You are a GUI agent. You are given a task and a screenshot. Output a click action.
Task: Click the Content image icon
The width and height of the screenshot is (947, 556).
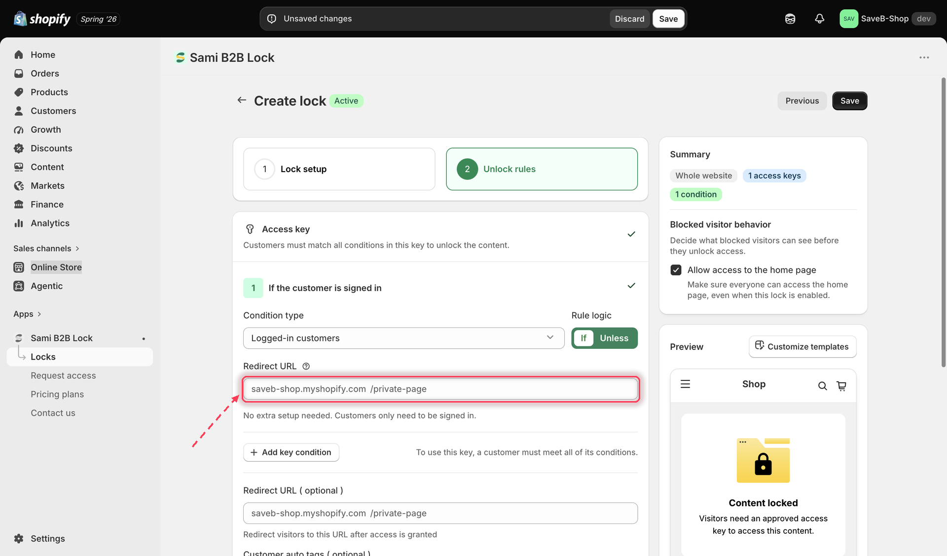(19, 167)
